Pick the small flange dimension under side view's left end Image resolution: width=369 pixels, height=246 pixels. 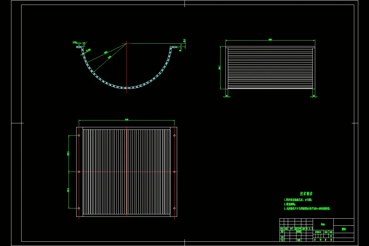click(x=227, y=96)
